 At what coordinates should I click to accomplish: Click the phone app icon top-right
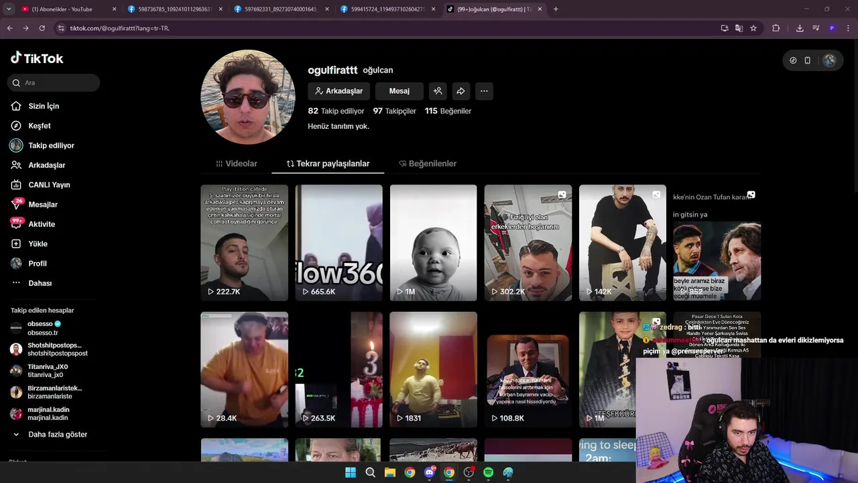point(808,60)
